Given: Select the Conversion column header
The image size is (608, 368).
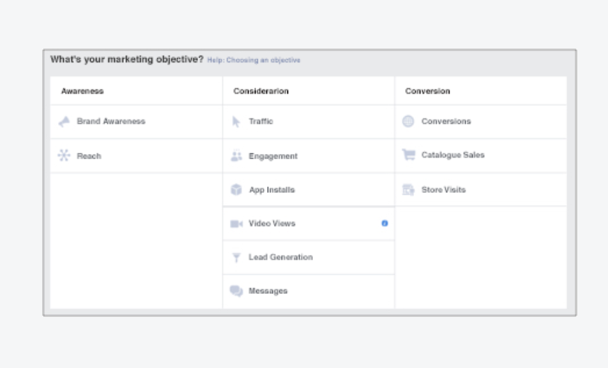Looking at the screenshot, I should (427, 91).
